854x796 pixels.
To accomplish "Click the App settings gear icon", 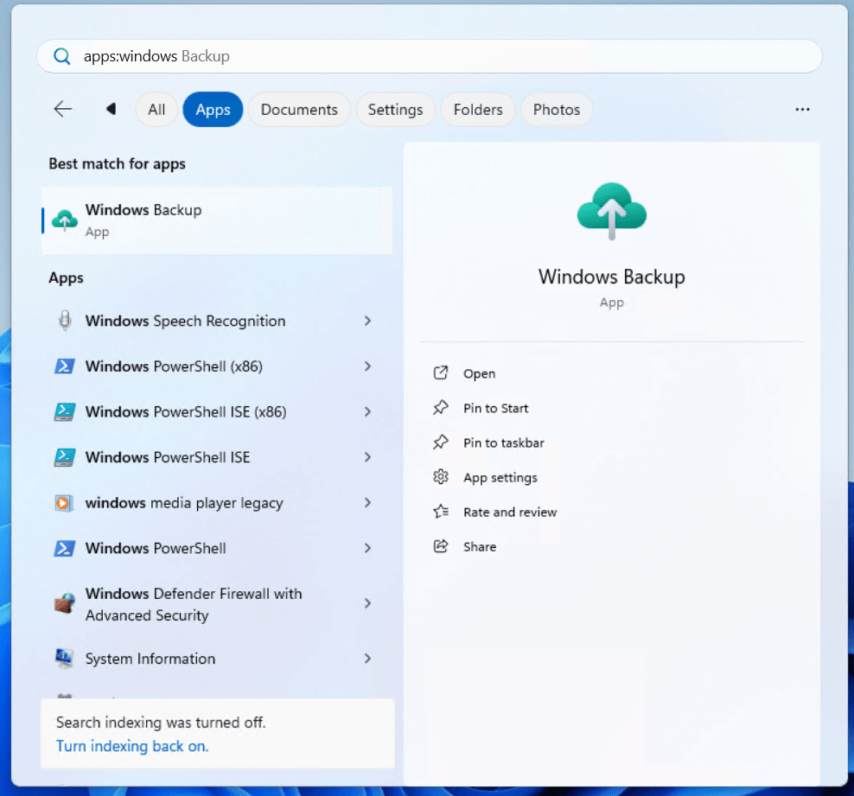I will [441, 477].
